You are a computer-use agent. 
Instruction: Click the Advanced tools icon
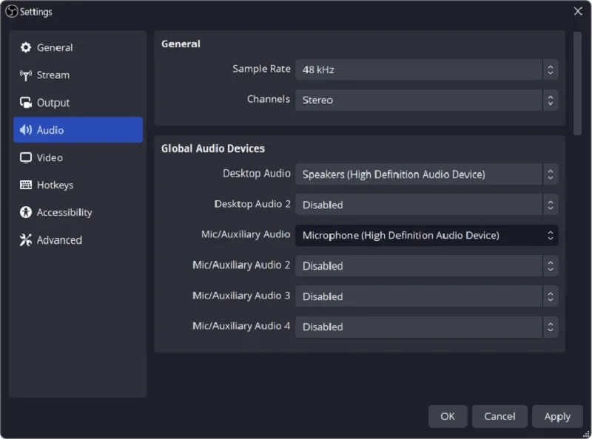pos(26,240)
